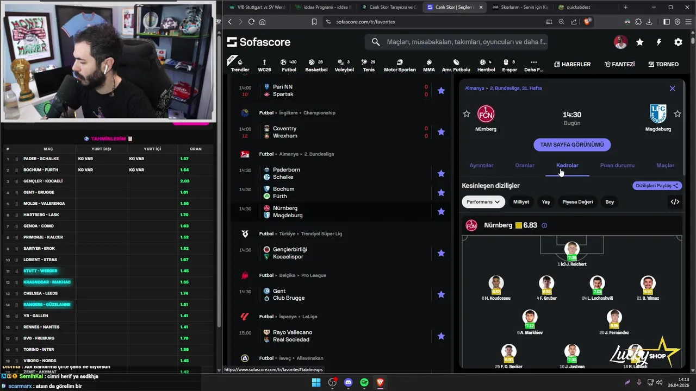696x391 pixels.
Task: Click the Sofascore logo
Action: point(259,42)
